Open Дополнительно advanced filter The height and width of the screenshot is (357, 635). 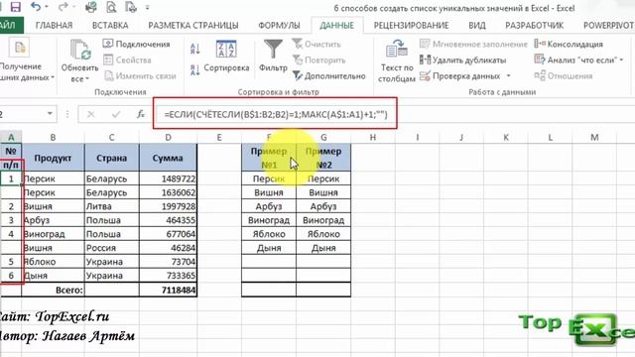point(328,75)
